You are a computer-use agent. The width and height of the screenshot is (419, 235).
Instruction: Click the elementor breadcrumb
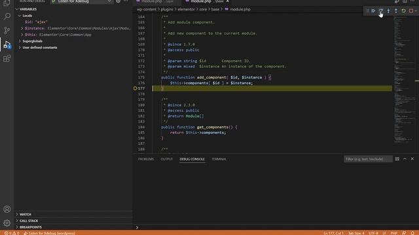click(186, 9)
